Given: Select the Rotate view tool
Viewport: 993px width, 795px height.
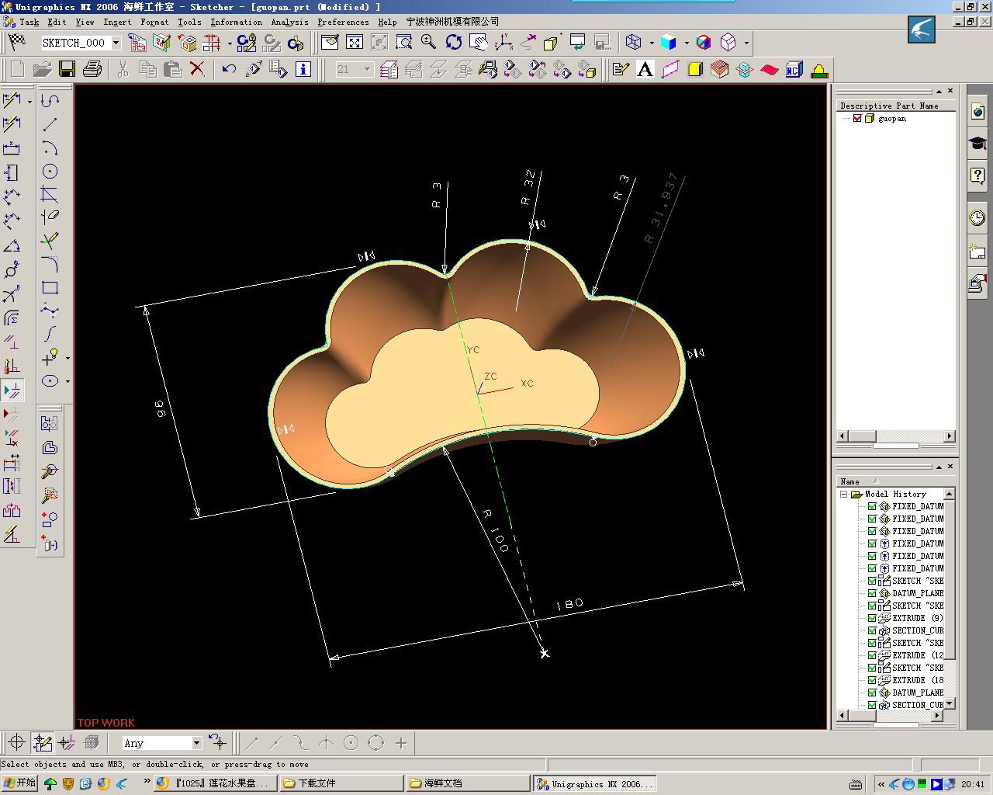Looking at the screenshot, I should (454, 42).
